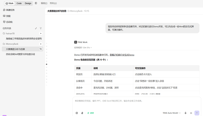Click the conversation title 大赛赛题分析与创意 header

click(x=57, y=11)
